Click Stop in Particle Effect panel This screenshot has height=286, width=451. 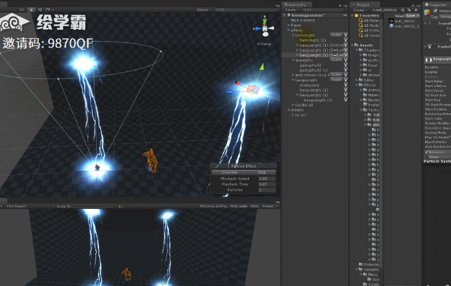262,173
